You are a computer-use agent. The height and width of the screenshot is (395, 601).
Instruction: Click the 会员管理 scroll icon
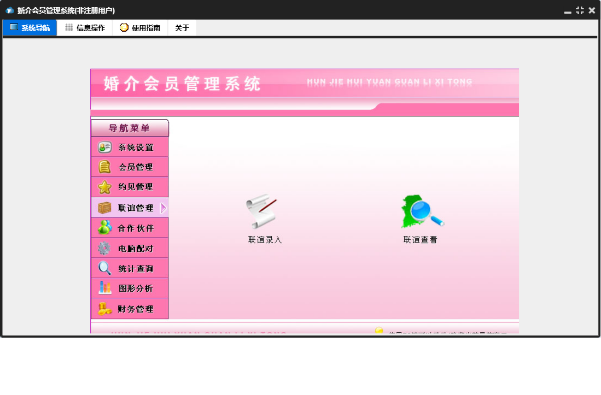click(104, 167)
